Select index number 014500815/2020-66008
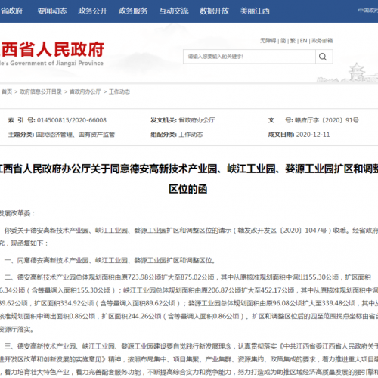This screenshot has height=378, width=378. click(x=72, y=120)
